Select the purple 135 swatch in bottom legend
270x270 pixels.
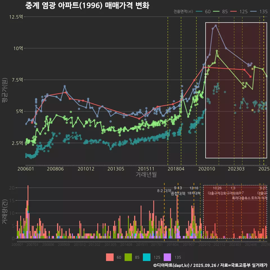coord(167,257)
